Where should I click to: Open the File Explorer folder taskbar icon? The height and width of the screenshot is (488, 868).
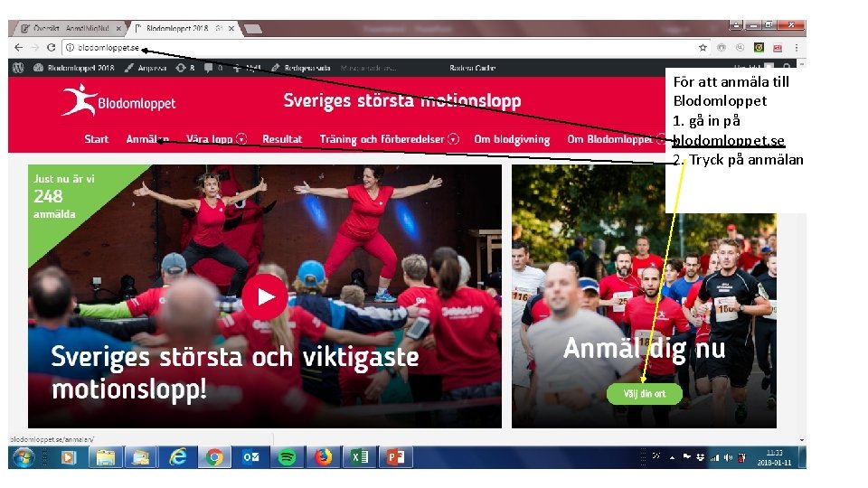pyautogui.click(x=105, y=457)
